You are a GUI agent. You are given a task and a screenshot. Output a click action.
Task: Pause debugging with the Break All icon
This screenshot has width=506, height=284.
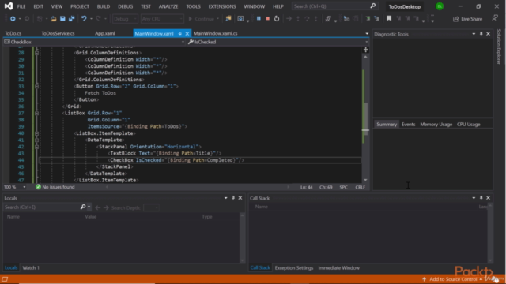259,19
